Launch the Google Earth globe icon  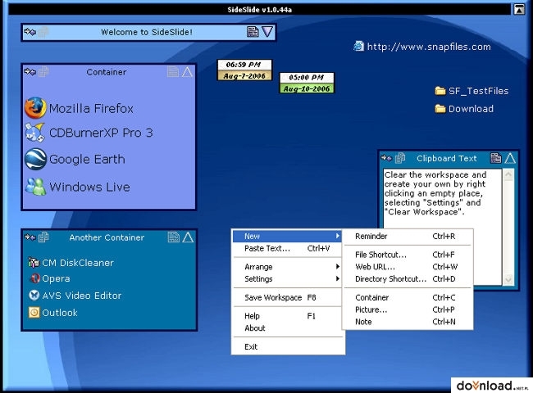tap(35, 159)
